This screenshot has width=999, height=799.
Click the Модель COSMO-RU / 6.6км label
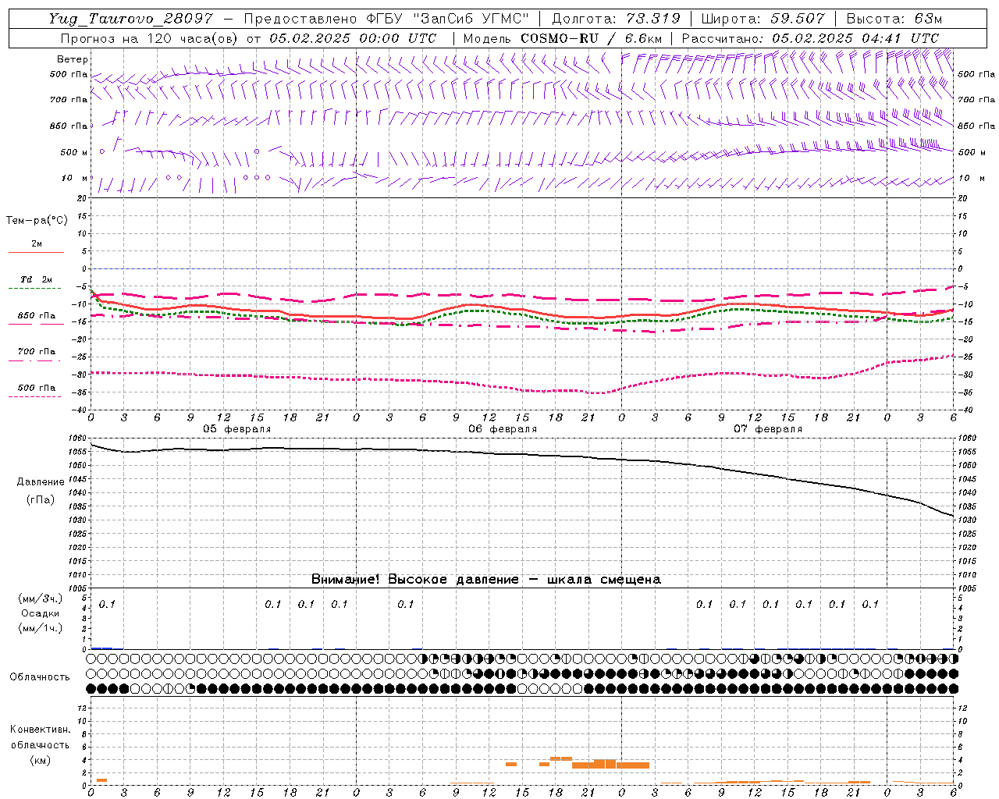tap(562, 38)
